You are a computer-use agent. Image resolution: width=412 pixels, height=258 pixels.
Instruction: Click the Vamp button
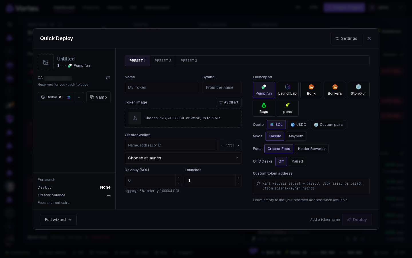98,97
